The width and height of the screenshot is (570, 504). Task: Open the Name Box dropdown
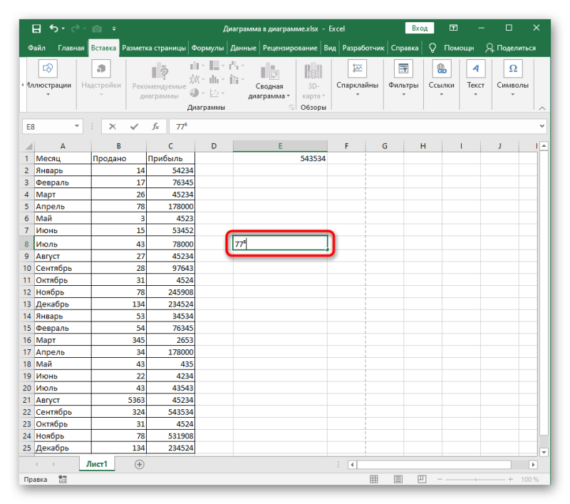click(77, 126)
